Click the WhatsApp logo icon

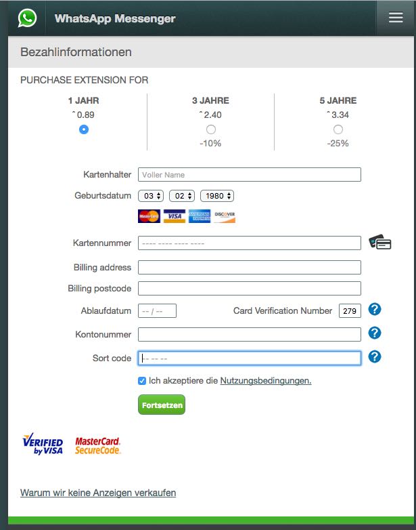click(27, 18)
